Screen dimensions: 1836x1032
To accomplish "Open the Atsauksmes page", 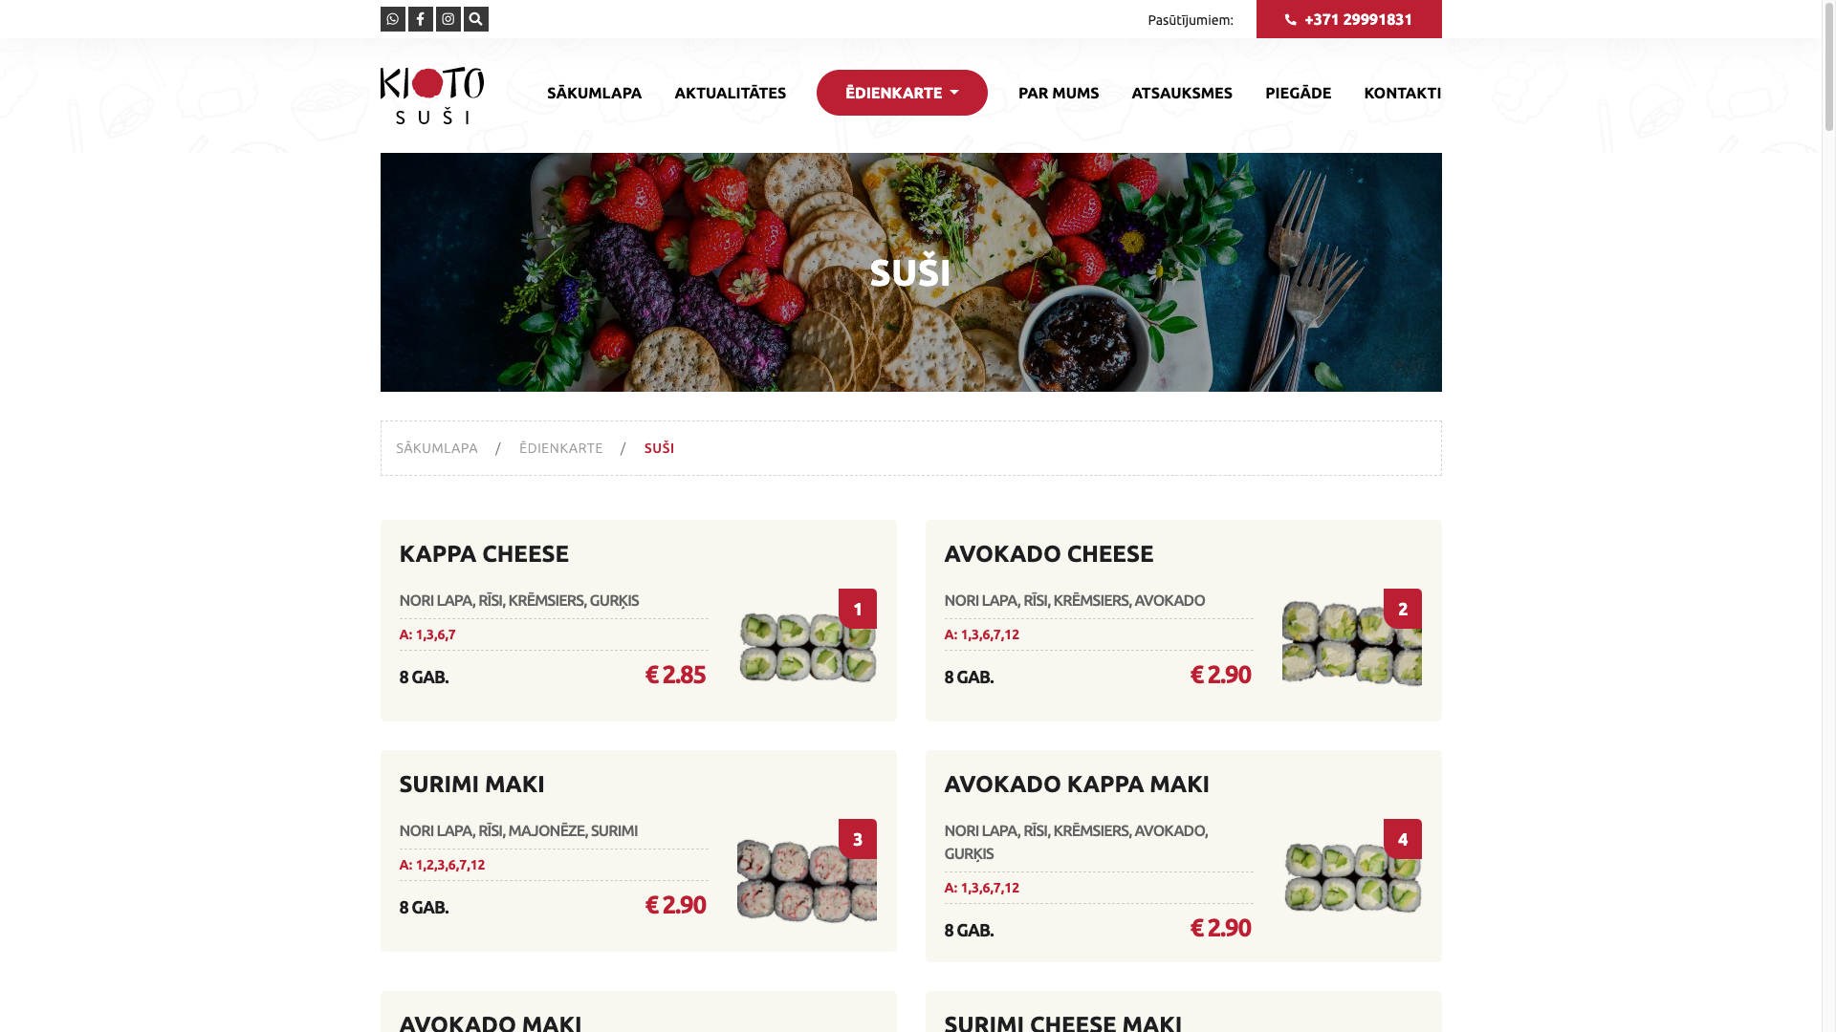I will tap(1181, 93).
